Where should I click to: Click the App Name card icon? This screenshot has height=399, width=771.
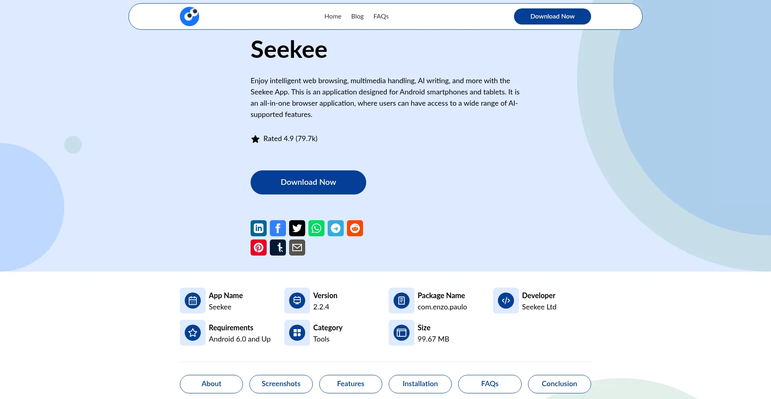click(192, 300)
